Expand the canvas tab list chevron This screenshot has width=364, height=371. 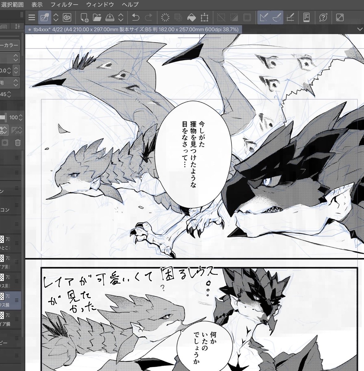pyautogui.click(x=359, y=29)
